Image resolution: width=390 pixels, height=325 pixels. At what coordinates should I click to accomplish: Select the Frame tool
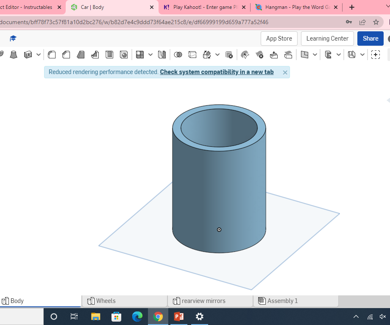pyautogui.click(x=328, y=55)
